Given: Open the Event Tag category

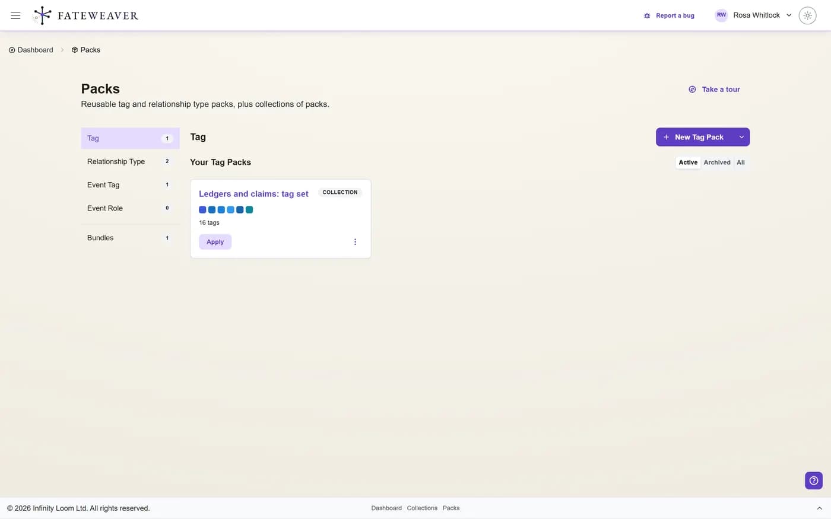Looking at the screenshot, I should click(x=130, y=185).
